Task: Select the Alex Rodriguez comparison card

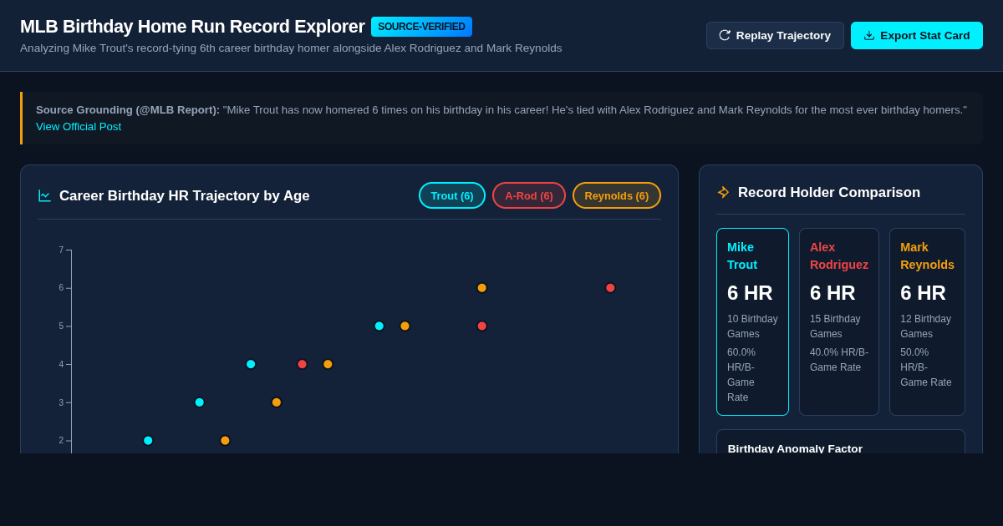Action: (839, 321)
